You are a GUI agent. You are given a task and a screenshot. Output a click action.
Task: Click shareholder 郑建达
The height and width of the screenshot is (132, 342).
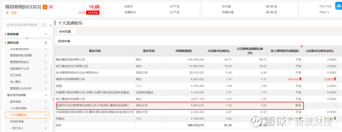point(60,119)
